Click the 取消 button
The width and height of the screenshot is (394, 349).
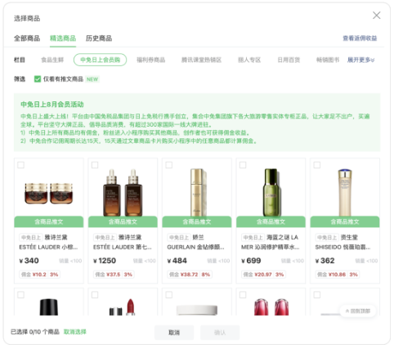point(174,333)
